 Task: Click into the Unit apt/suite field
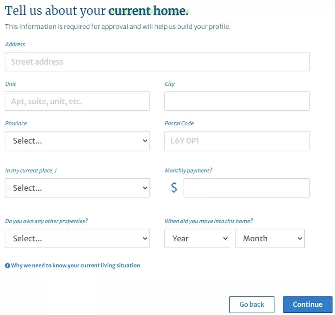pyautogui.click(x=77, y=101)
